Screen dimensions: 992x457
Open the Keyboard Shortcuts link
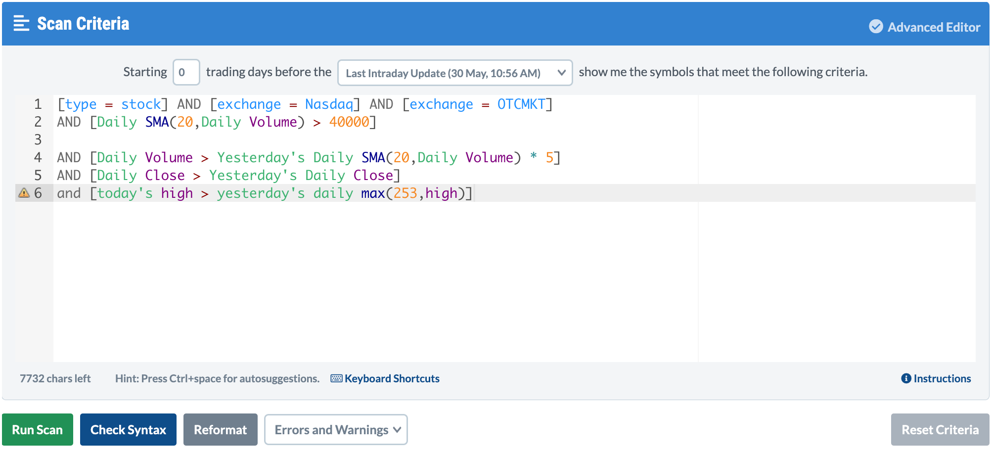click(x=392, y=378)
